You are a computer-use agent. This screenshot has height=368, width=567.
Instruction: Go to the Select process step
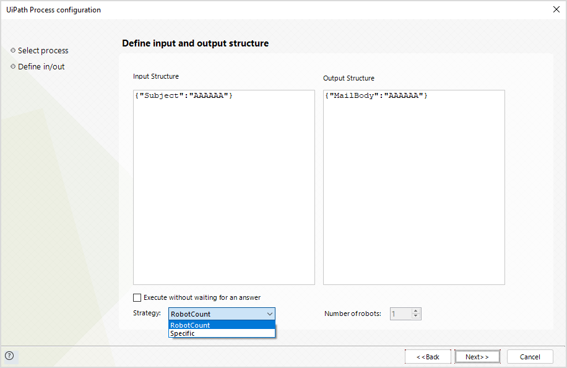point(43,51)
